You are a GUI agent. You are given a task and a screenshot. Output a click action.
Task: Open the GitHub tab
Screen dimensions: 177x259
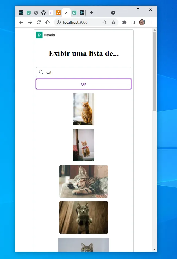click(43, 13)
